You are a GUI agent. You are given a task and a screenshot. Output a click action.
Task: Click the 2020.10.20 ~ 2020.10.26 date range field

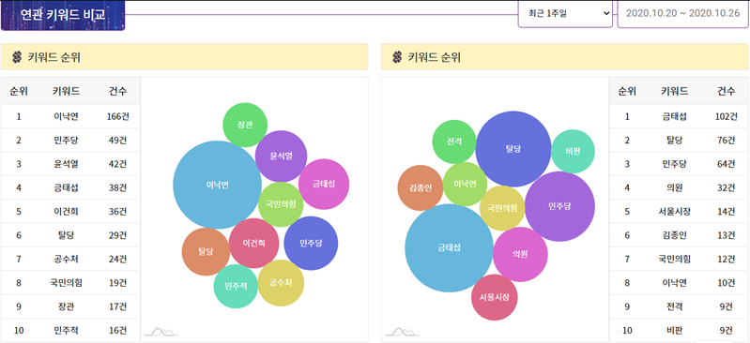point(682,13)
